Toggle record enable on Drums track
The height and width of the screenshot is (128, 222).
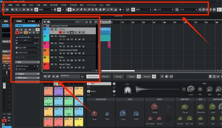tap(60, 32)
